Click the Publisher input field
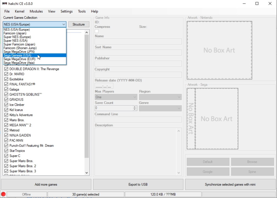This screenshot has height=198, width=277. point(138,64)
